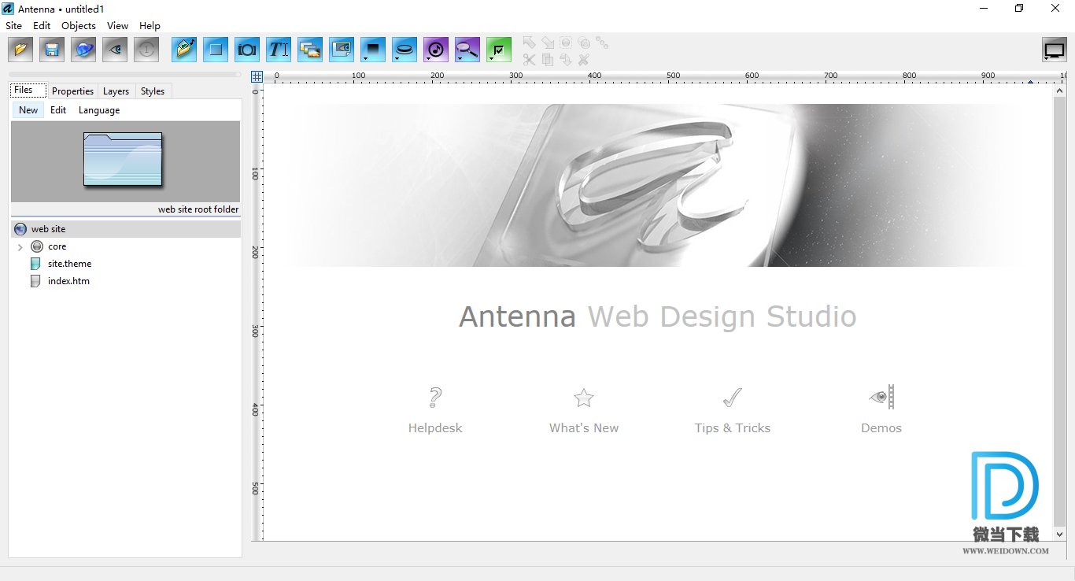Open the View menu

pyautogui.click(x=118, y=25)
